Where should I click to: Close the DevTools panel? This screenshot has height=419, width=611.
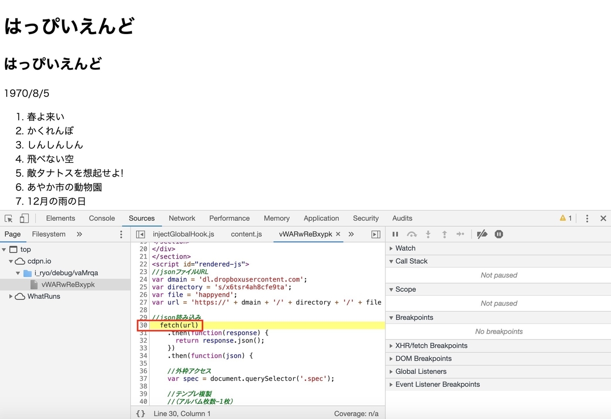603,218
